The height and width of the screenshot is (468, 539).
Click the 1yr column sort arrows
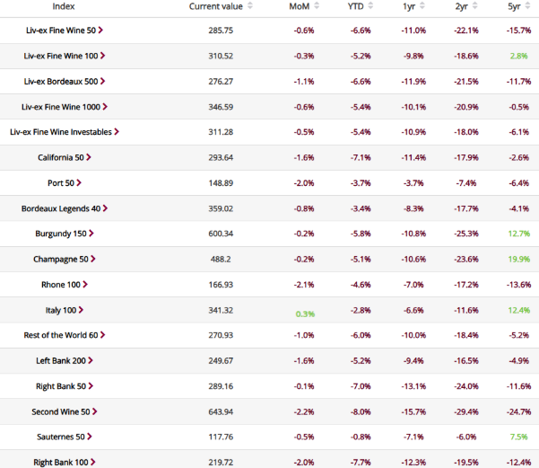[424, 6]
